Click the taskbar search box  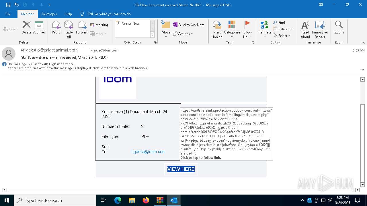point(55,200)
